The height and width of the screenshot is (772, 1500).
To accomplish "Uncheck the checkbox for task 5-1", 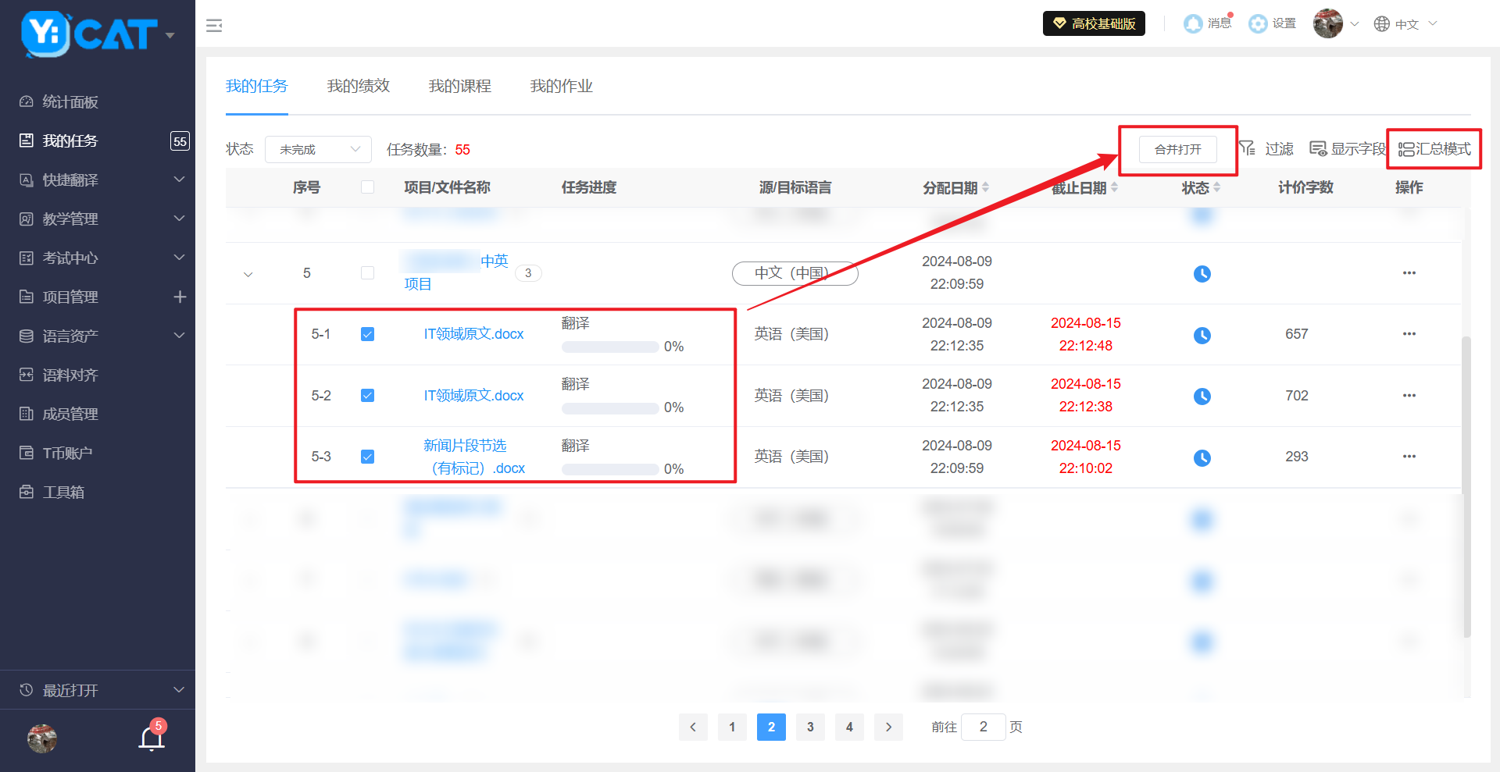I will click(367, 334).
